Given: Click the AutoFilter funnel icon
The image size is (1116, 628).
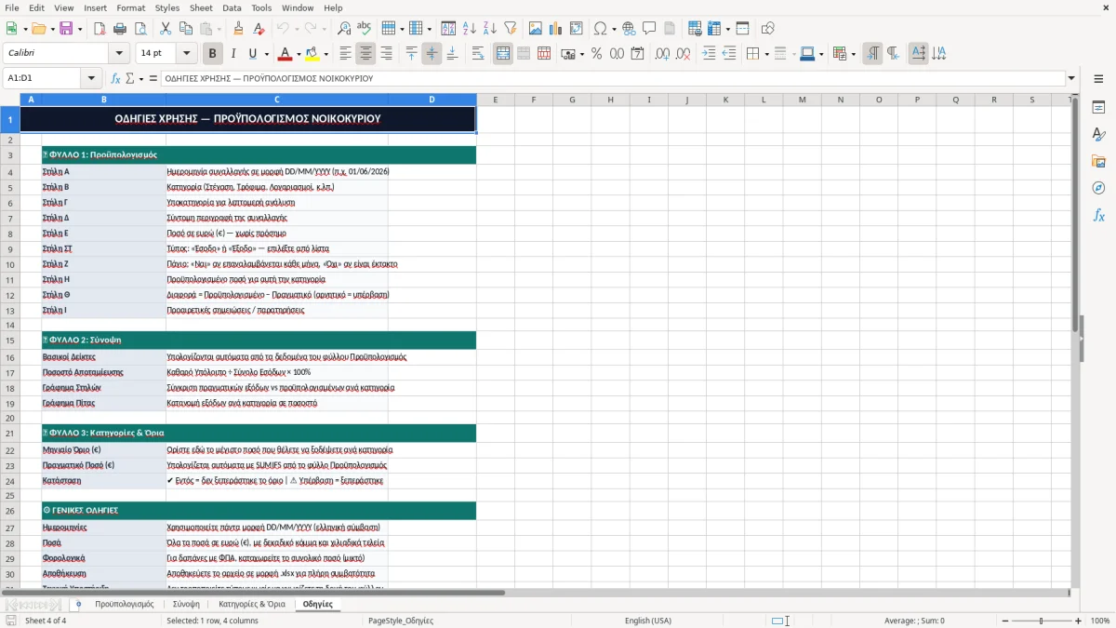Looking at the screenshot, I should click(511, 29).
